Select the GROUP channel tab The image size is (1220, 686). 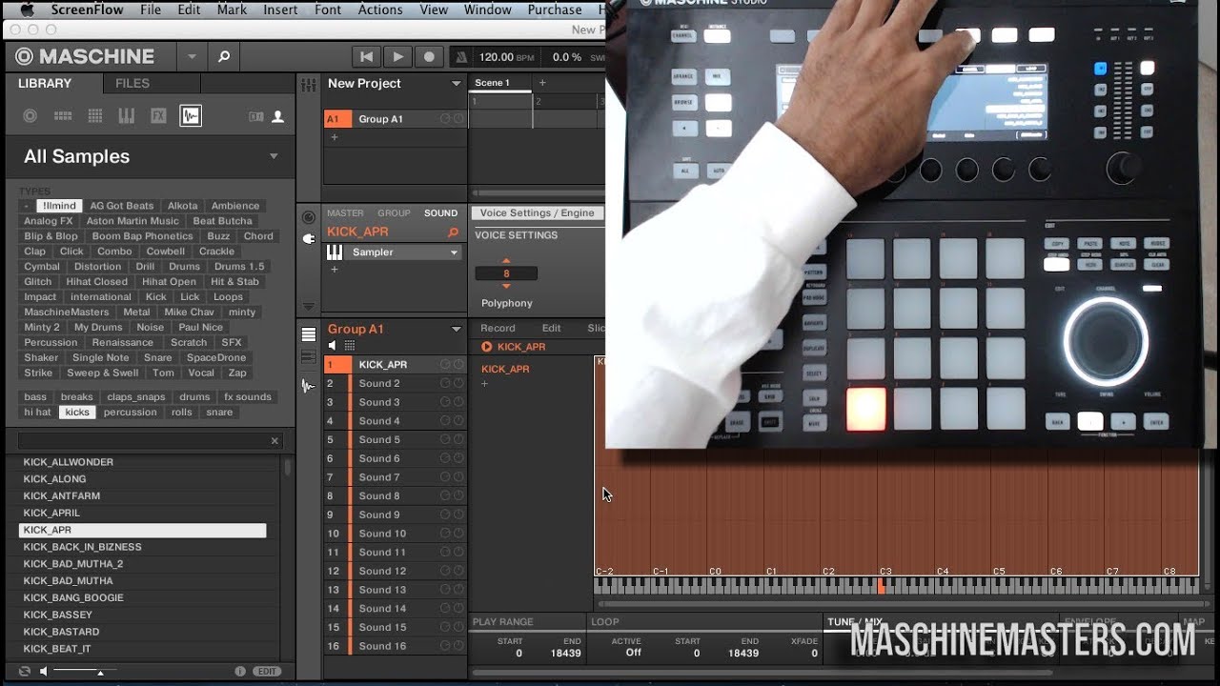point(394,213)
